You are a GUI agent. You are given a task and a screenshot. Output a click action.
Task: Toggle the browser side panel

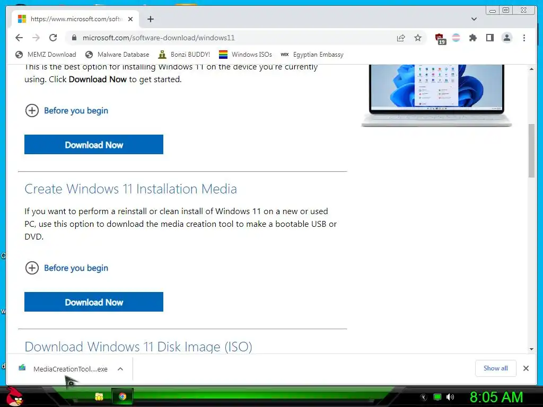click(x=489, y=38)
